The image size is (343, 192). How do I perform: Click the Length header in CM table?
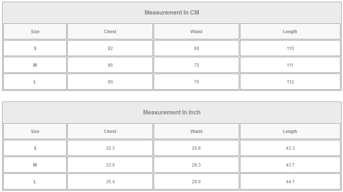point(290,32)
